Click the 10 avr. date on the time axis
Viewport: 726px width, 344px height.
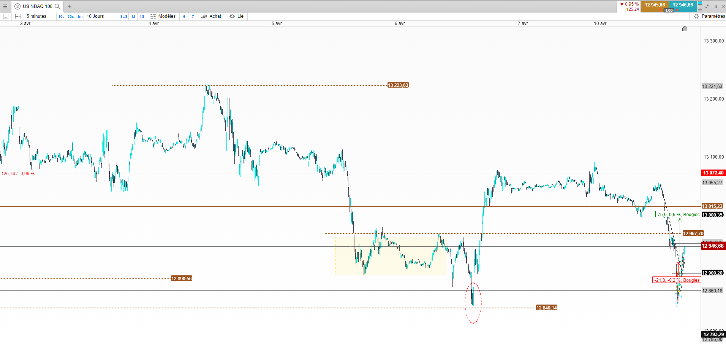[601, 24]
